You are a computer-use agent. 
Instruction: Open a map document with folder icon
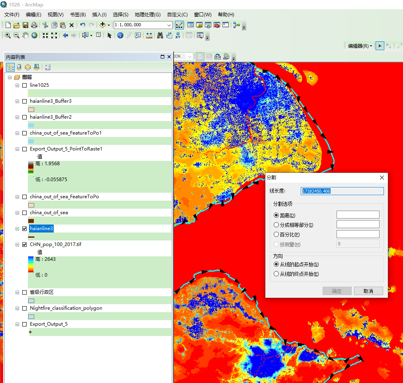pyautogui.click(x=16, y=25)
